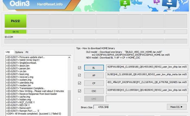Uncheck the BL file checkbox
The image size is (190, 116).
80,68
